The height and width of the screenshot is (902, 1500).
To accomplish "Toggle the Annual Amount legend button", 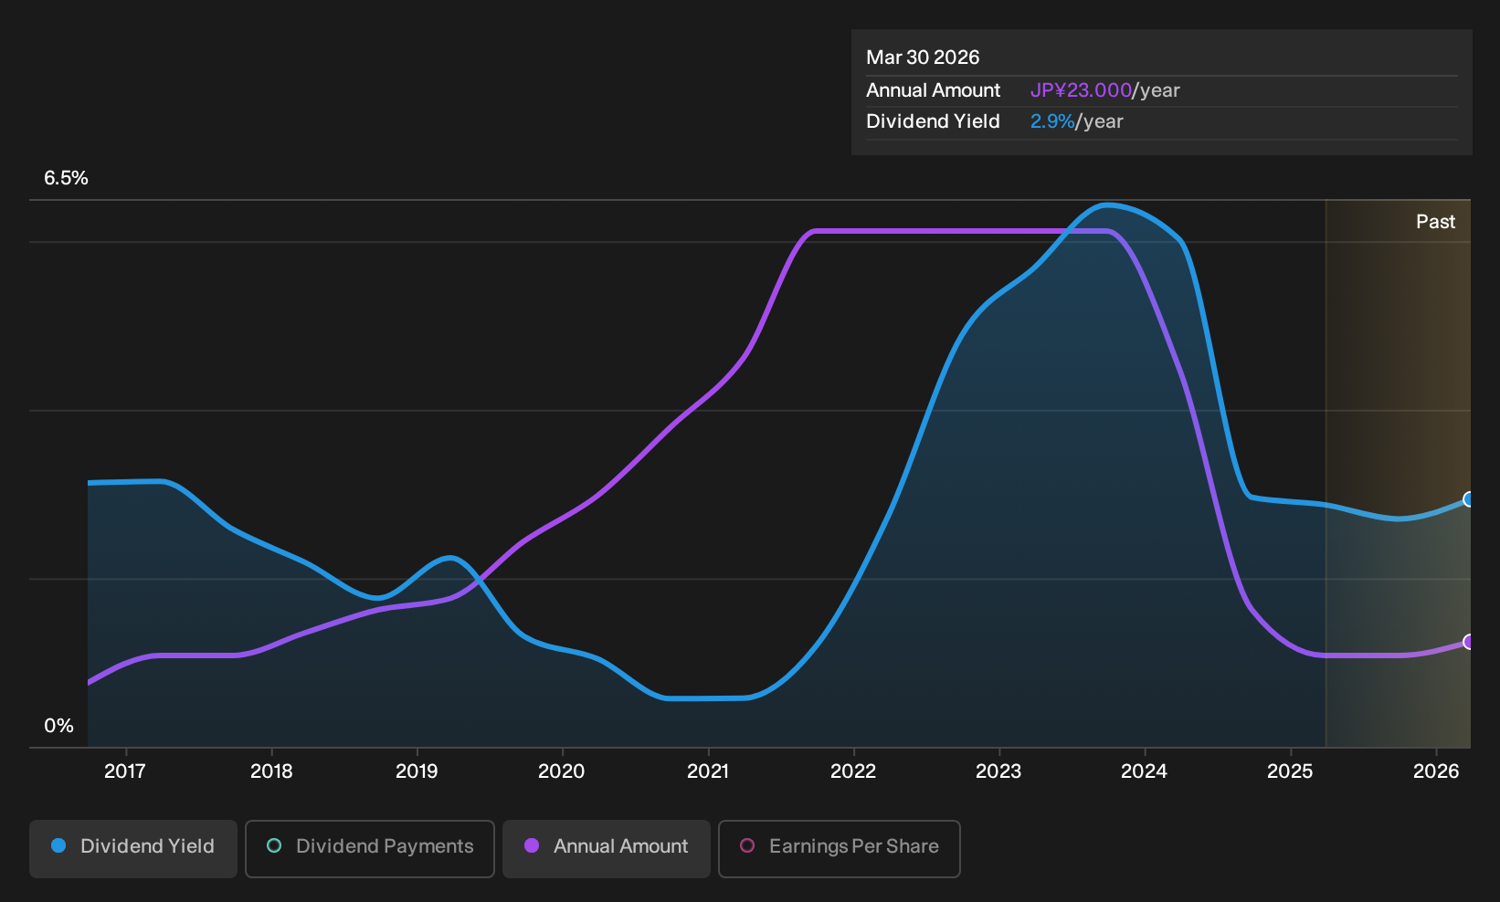I will 607,849.
